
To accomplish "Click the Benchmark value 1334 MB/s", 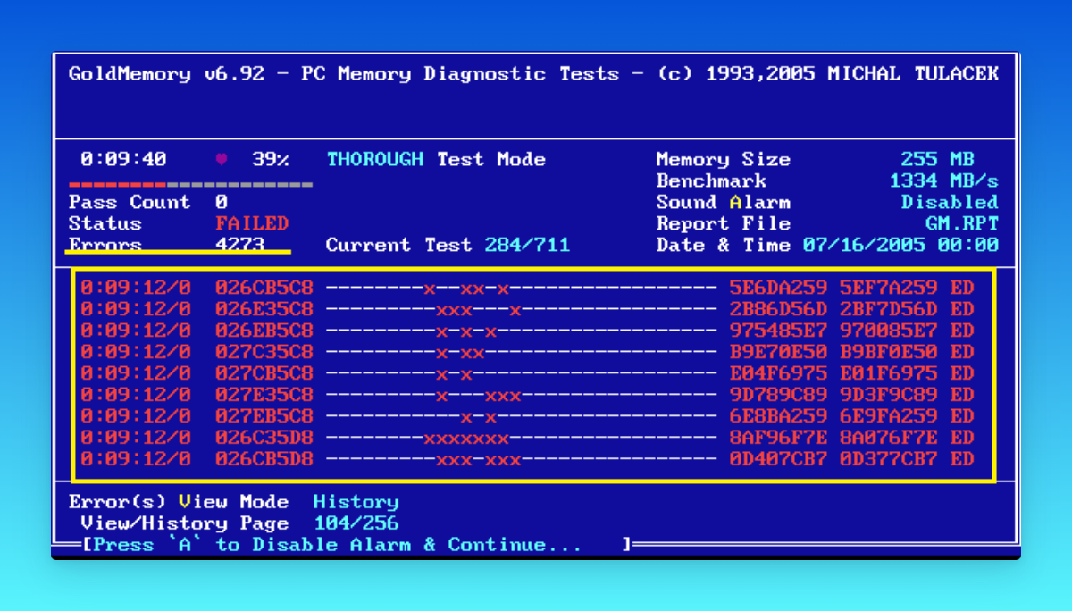I will (x=944, y=181).
